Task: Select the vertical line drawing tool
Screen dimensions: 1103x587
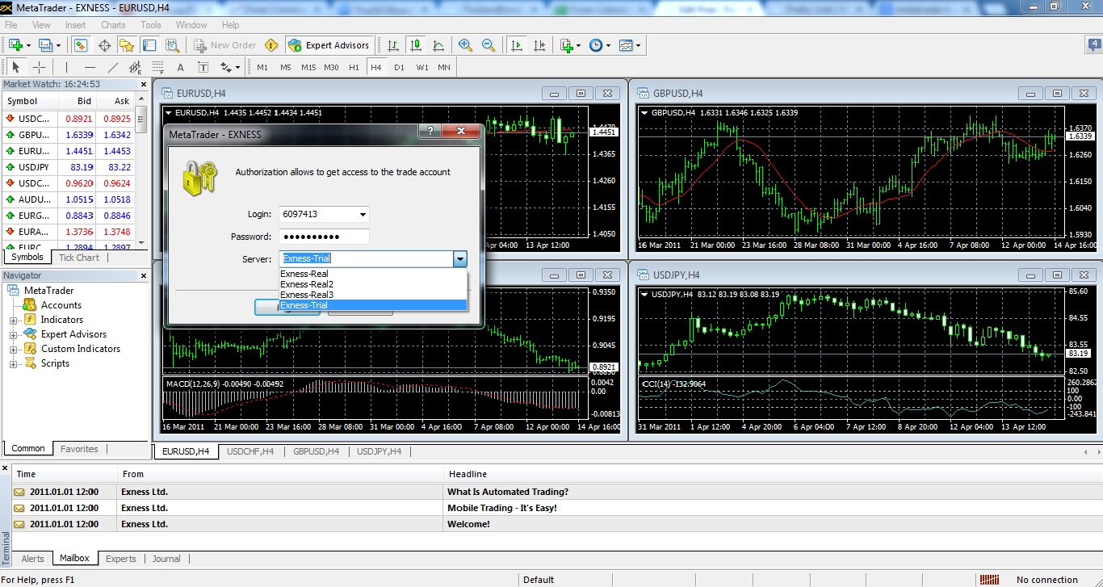Action: [x=67, y=67]
